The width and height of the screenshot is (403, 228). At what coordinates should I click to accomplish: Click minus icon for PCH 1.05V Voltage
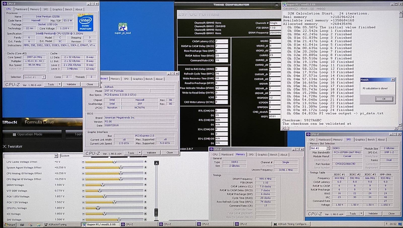point(83,196)
